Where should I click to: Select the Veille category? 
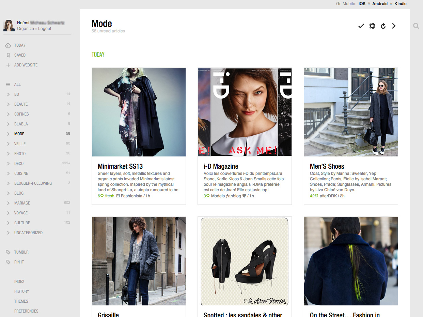[x=20, y=144]
